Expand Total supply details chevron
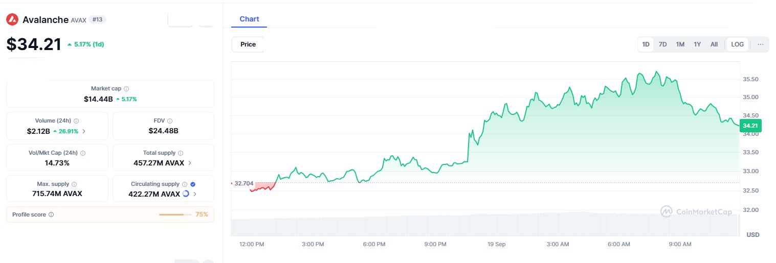The image size is (776, 263). [190, 163]
